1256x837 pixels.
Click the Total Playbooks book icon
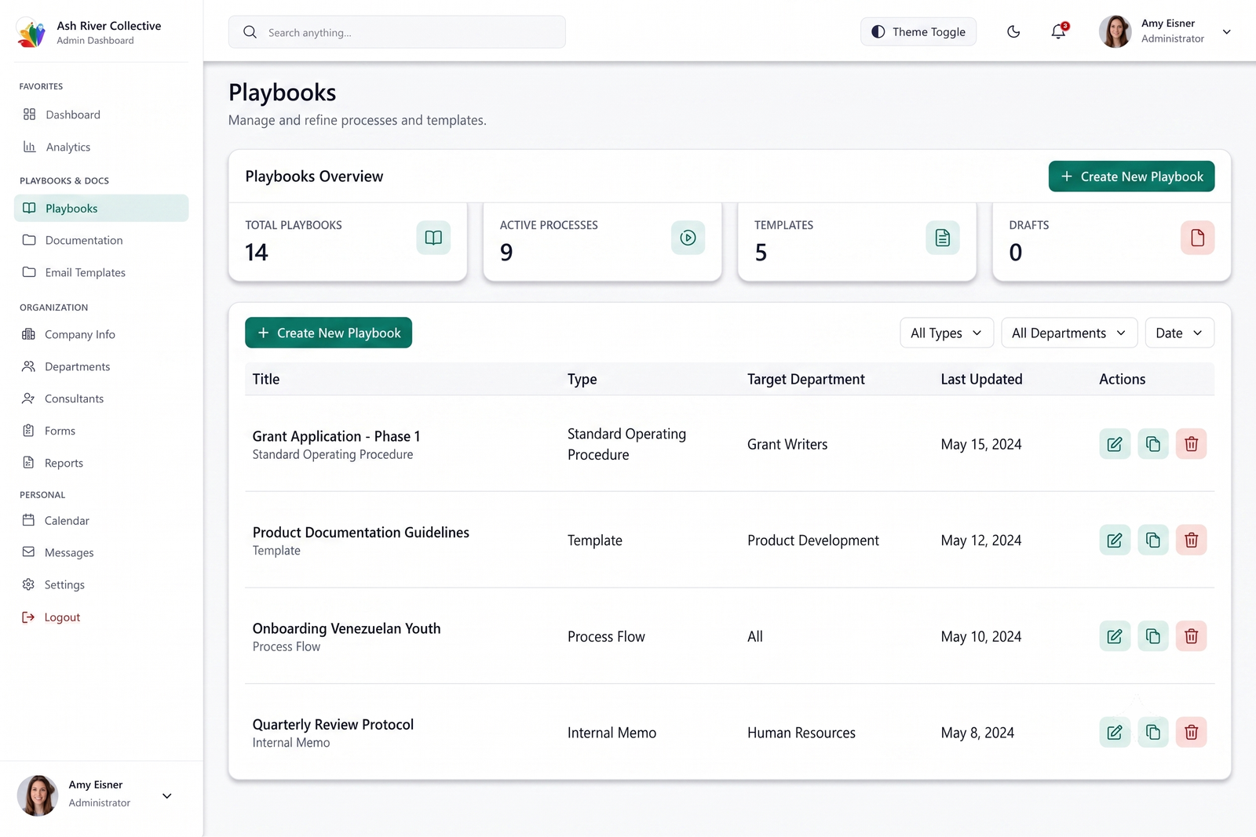pyautogui.click(x=433, y=238)
